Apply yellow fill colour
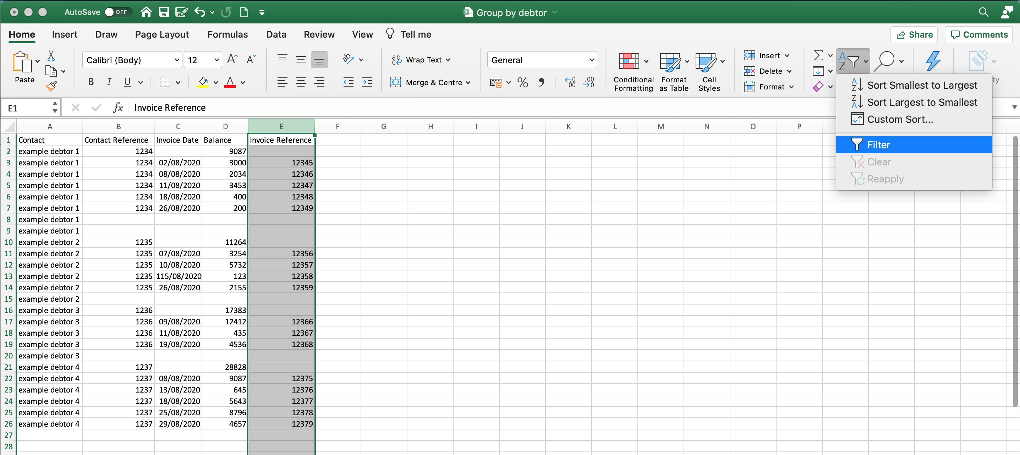This screenshot has width=1020, height=455. 203,82
